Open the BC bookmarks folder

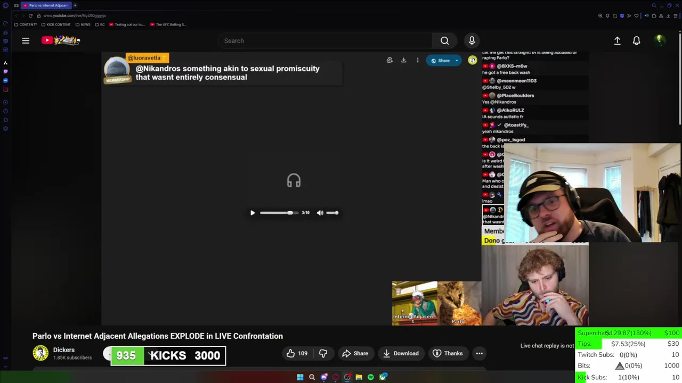100,24
